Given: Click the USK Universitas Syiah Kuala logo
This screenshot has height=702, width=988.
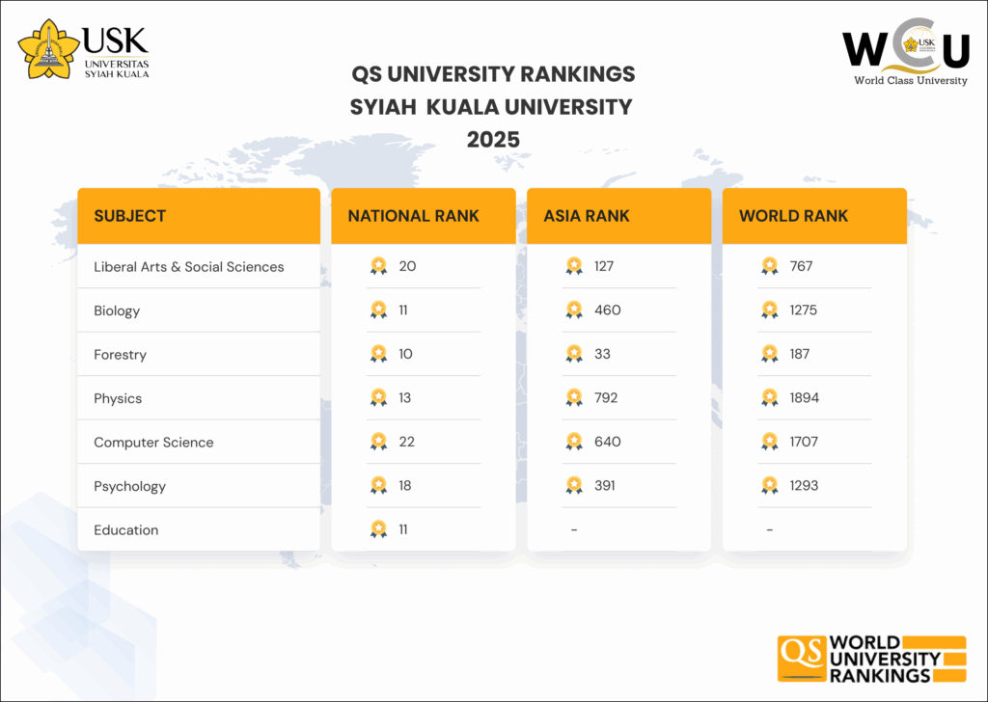Looking at the screenshot, I should (84, 49).
